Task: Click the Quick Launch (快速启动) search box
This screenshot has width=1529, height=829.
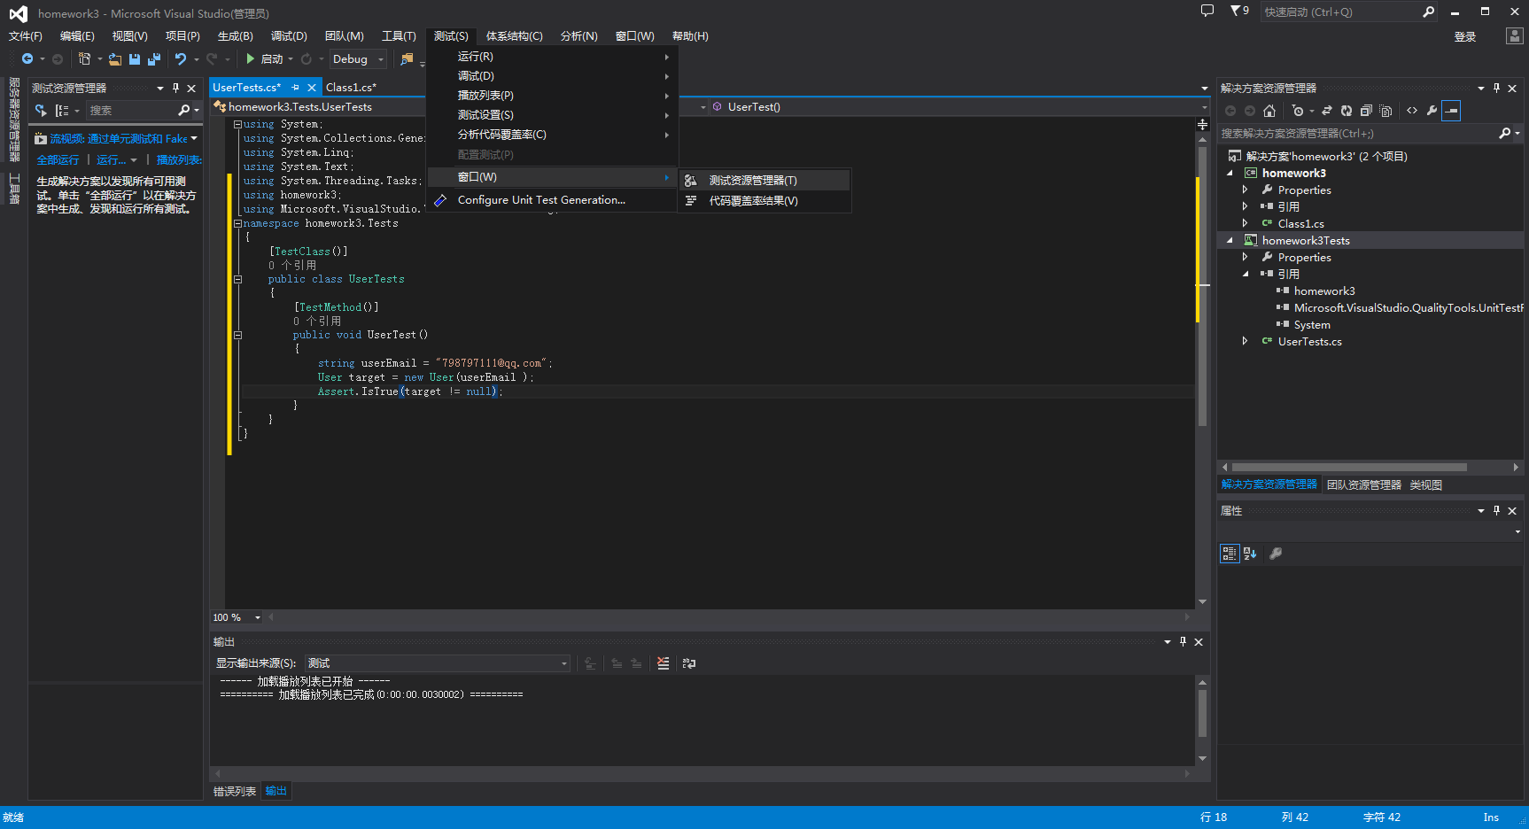Action: 1339,12
